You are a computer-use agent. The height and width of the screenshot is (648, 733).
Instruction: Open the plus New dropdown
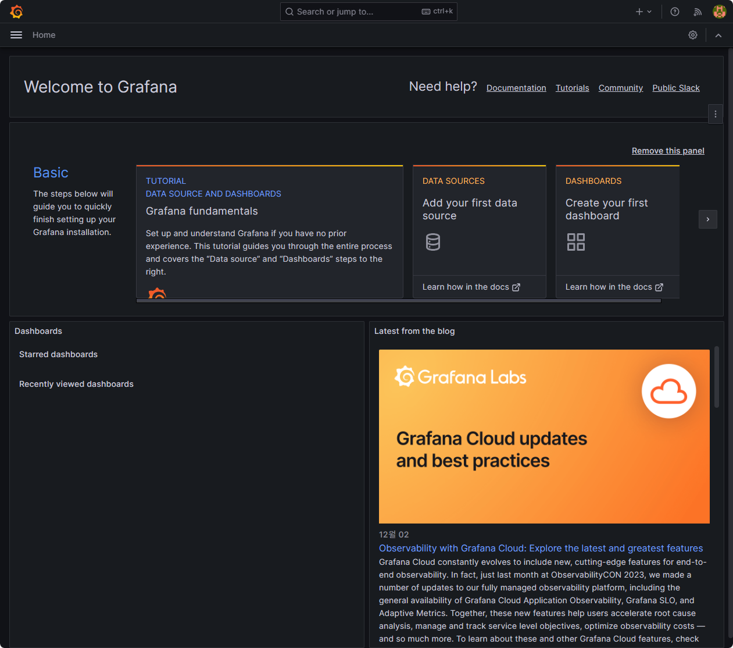[x=643, y=12]
